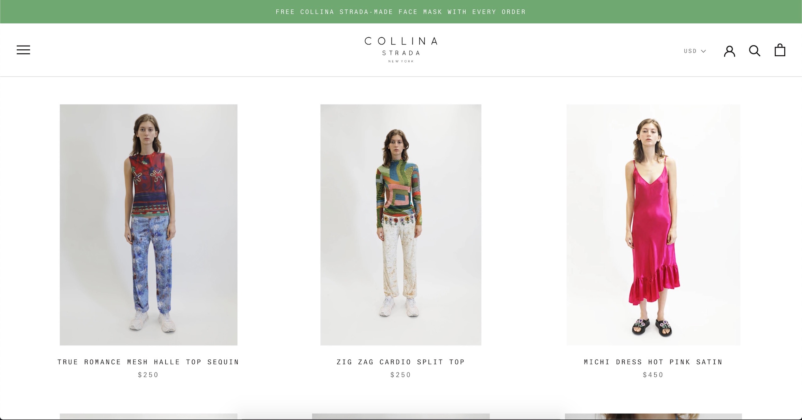This screenshot has width=802, height=420.
Task: Open the search magnifier icon
Action: 755,50
